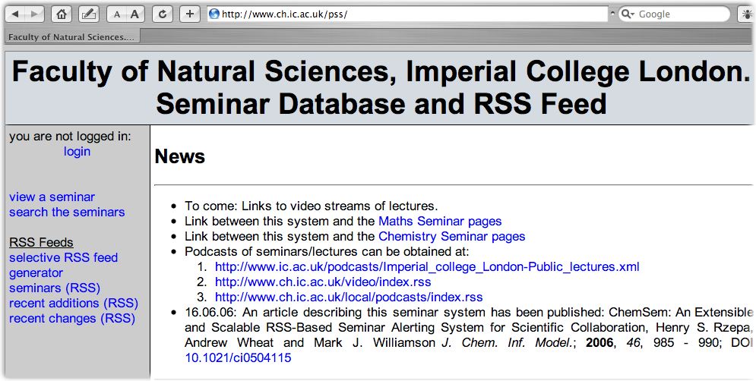The image size is (756, 381).
Task: Reload the page with the refresh icon
Action: tap(163, 14)
